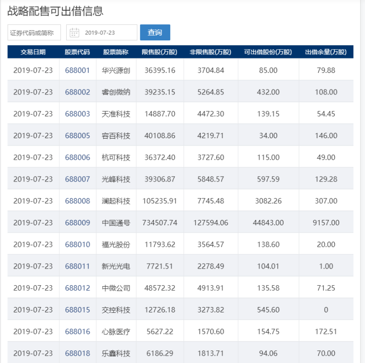Viewport: 365px width, 363px height.
Task: Open stock code 688007 link
Action: pos(77,179)
